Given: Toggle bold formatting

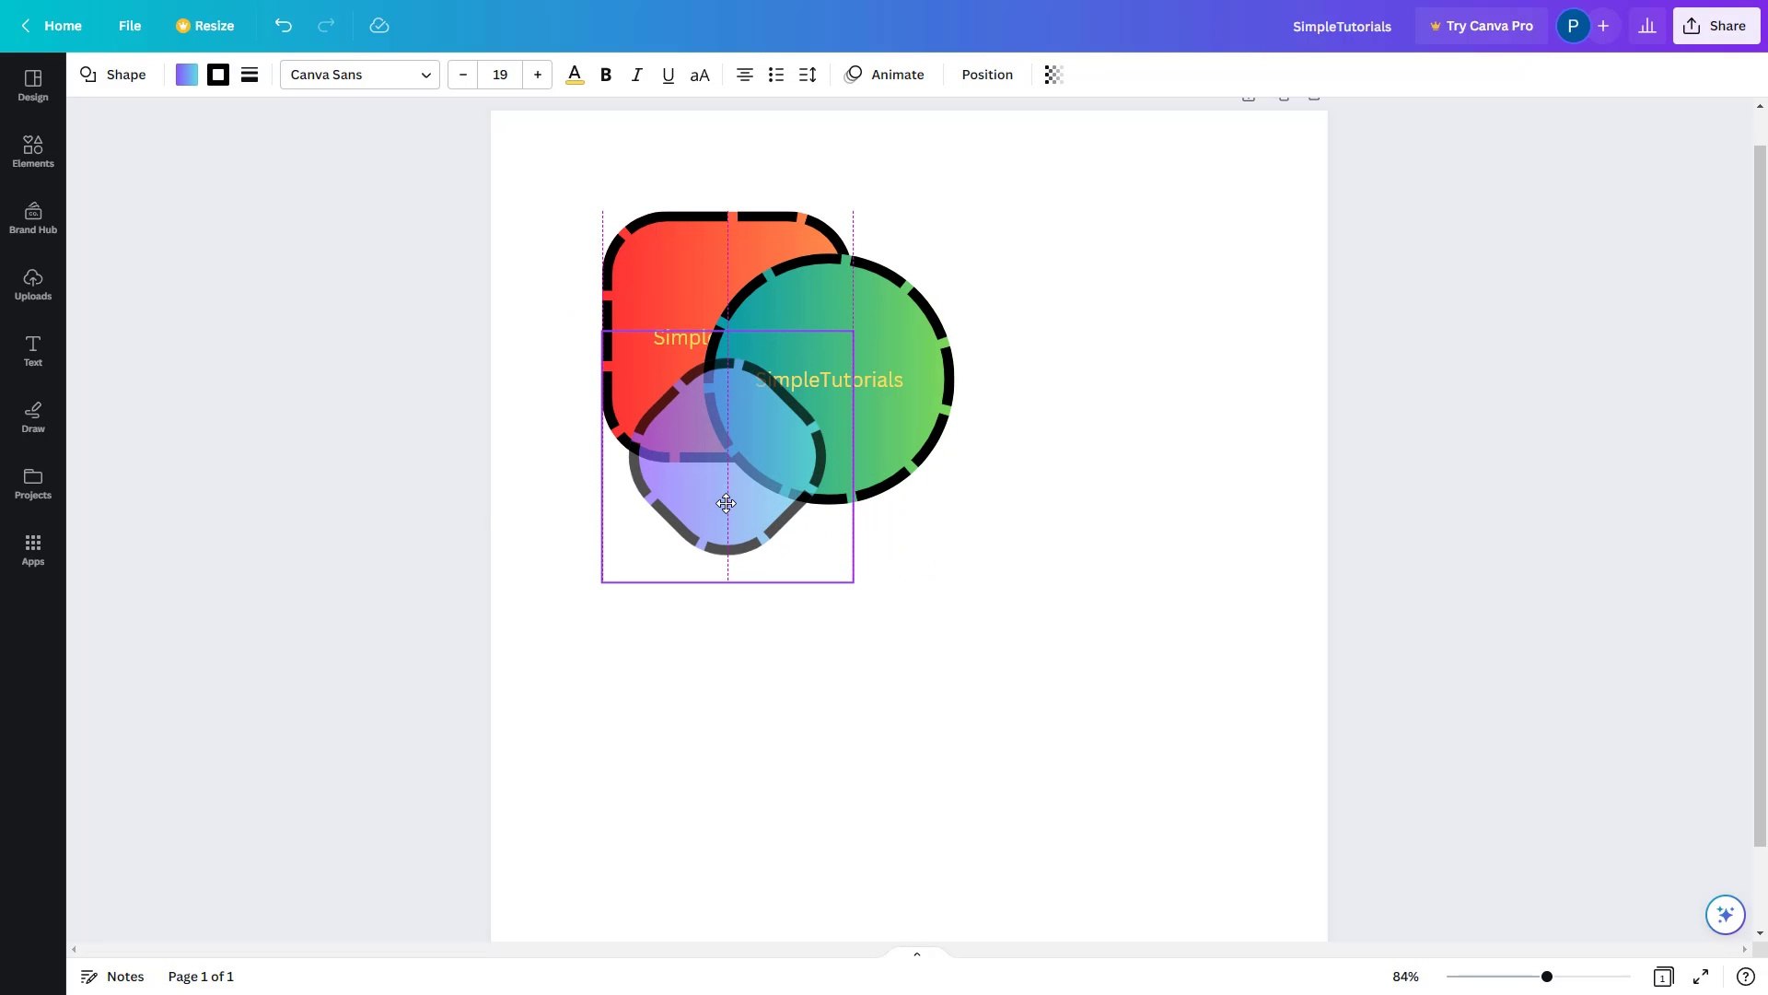Looking at the screenshot, I should (606, 75).
